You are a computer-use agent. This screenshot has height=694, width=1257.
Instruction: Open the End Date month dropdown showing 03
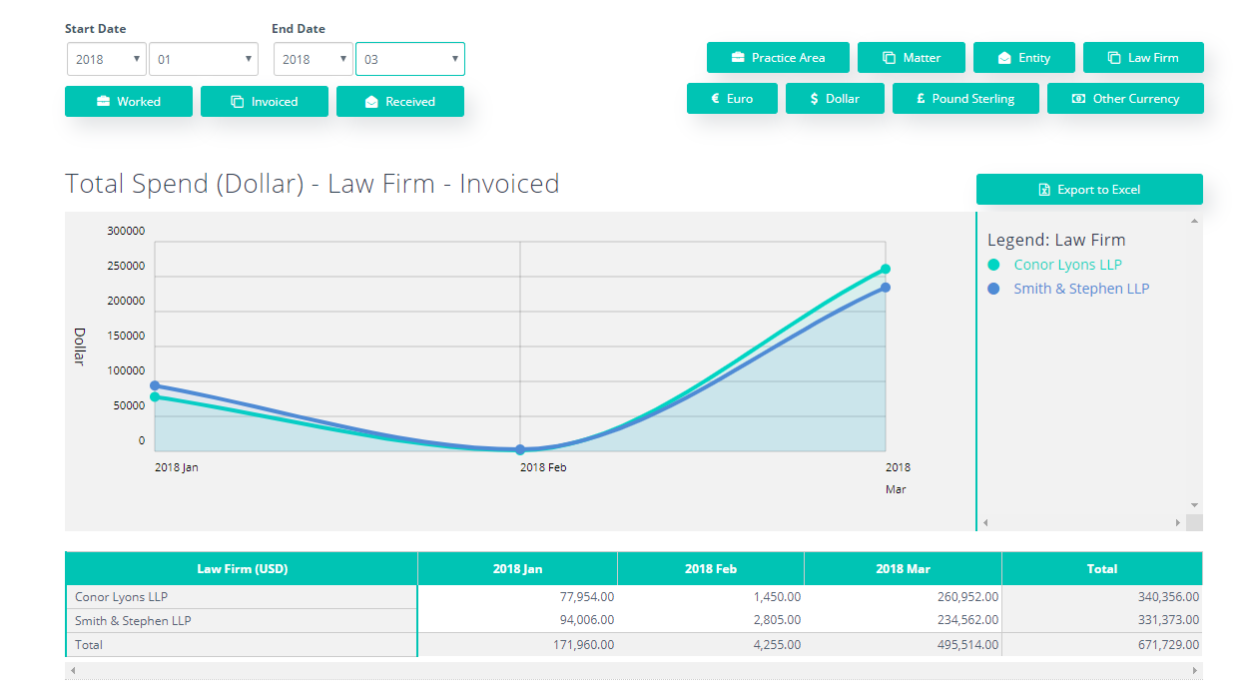click(409, 58)
